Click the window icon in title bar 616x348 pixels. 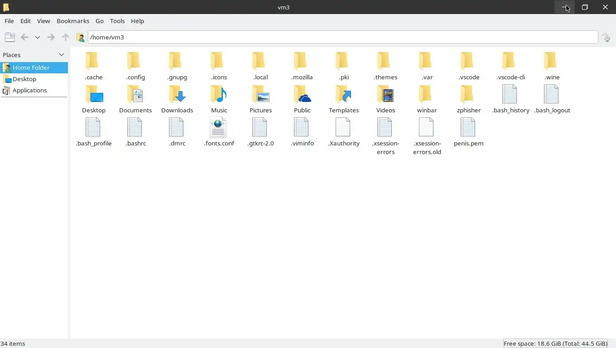coord(6,7)
